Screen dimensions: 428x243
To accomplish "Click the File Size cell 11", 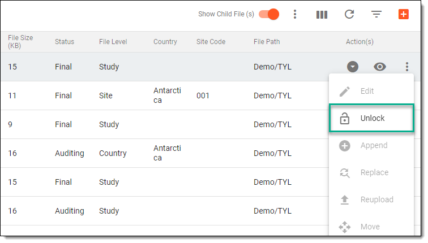I will point(12,96).
